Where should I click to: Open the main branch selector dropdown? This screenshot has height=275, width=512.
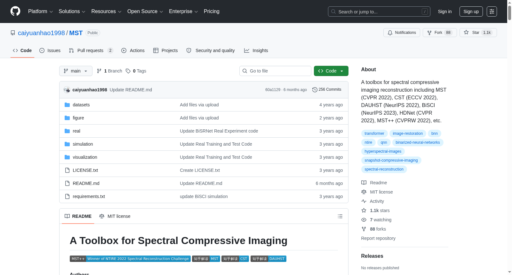(x=76, y=71)
